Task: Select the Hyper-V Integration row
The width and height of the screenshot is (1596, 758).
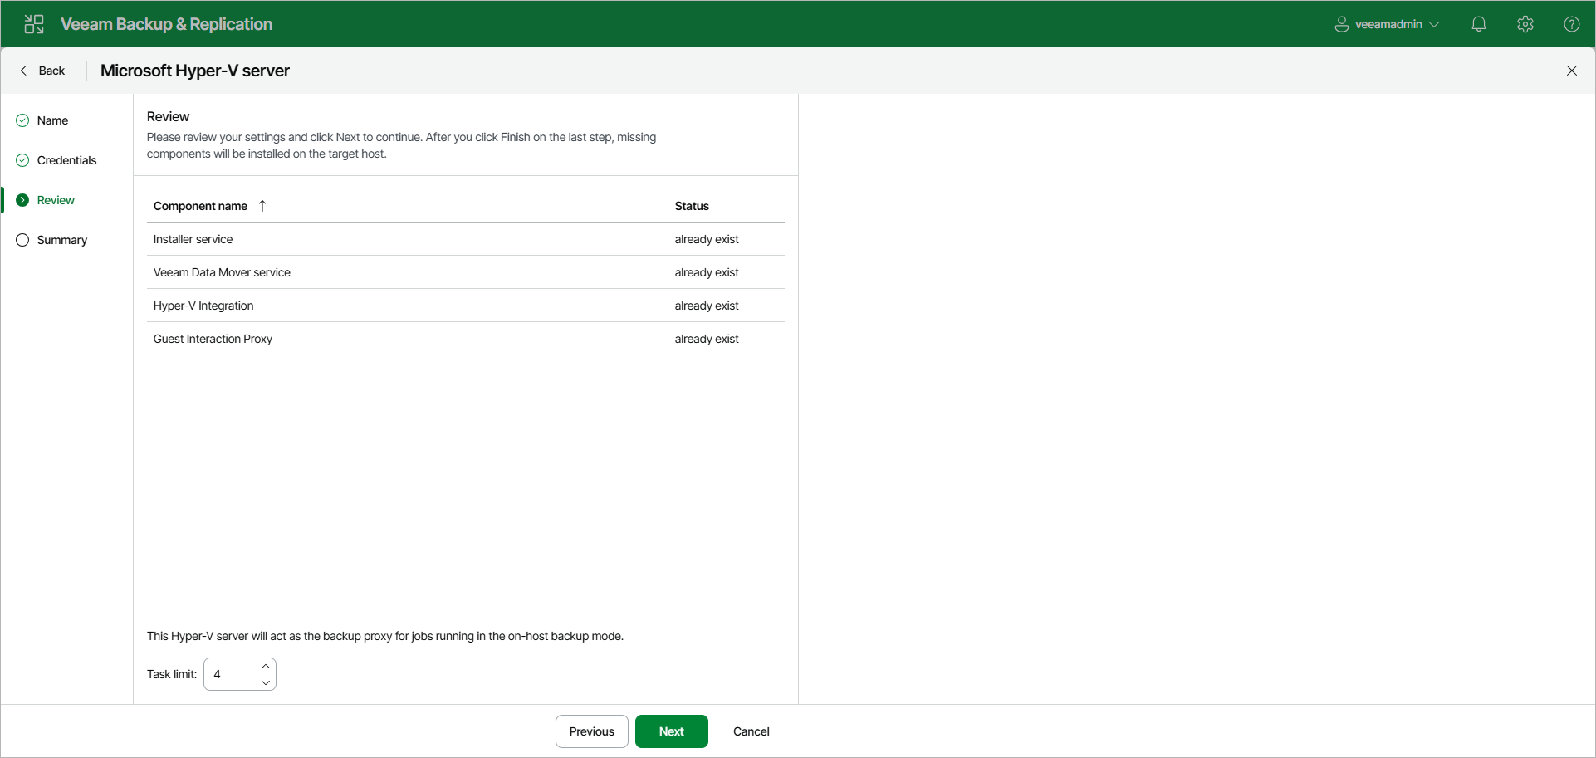Action: coord(466,306)
